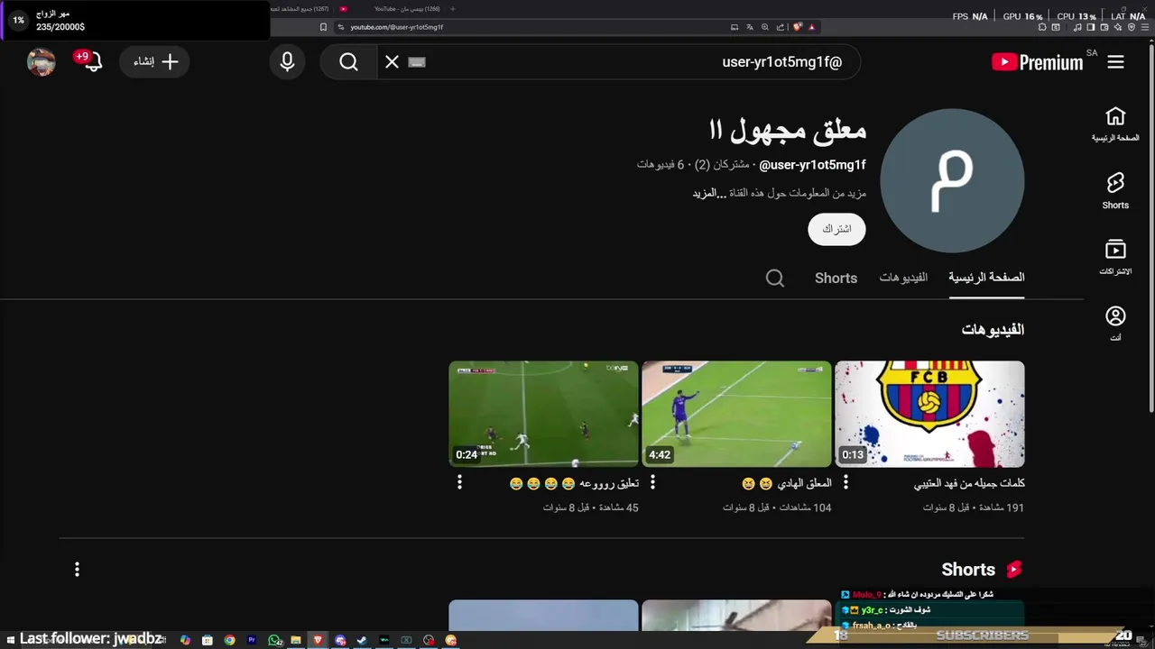Open options menu for تعليق رووووعه video
The width and height of the screenshot is (1155, 649).
coord(459,482)
